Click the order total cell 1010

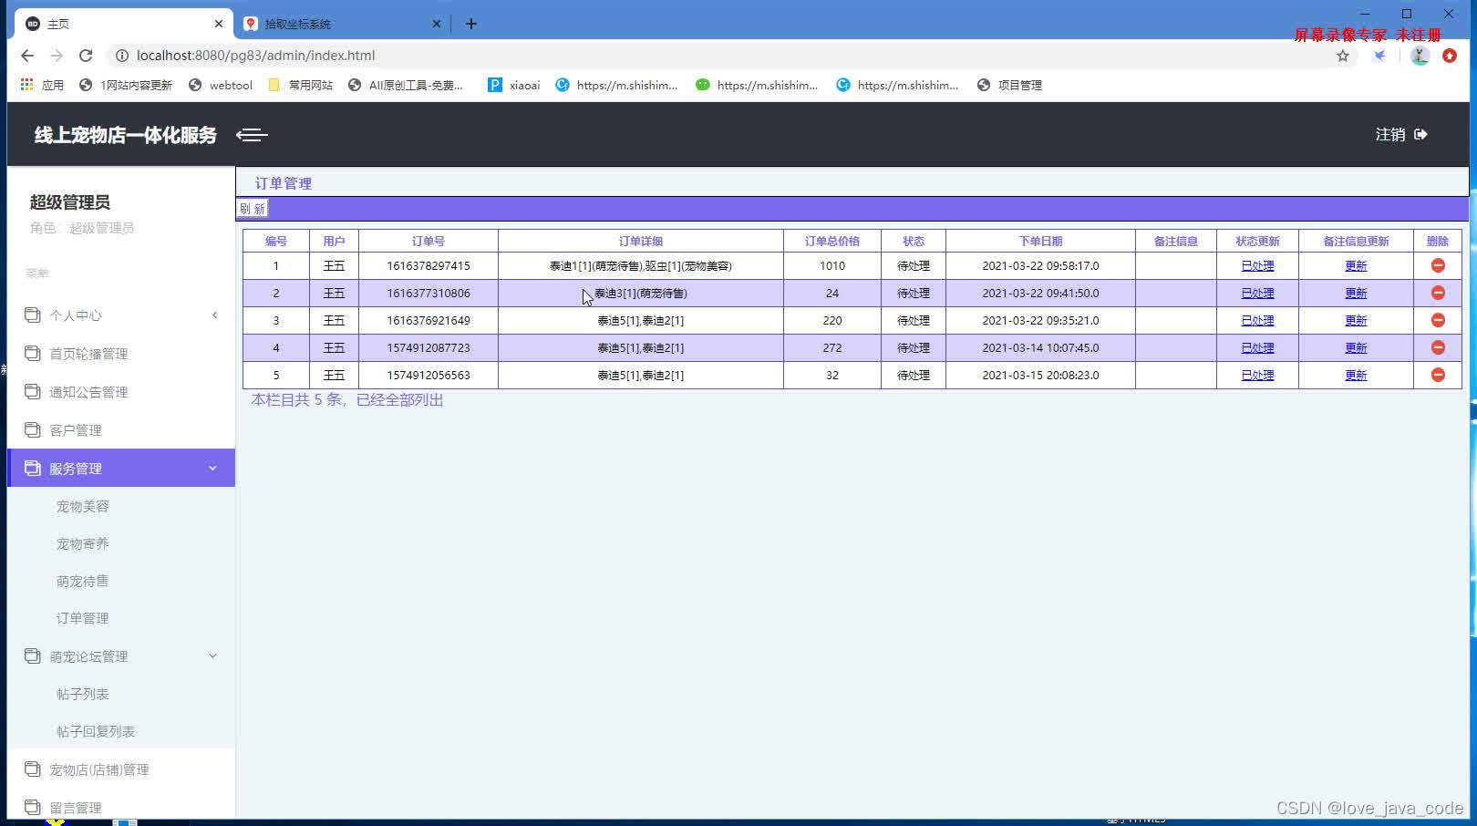tap(832, 265)
